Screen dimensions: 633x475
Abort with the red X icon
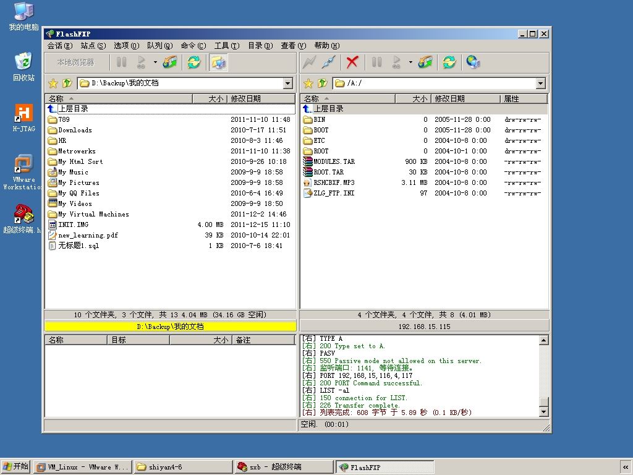[x=352, y=62]
